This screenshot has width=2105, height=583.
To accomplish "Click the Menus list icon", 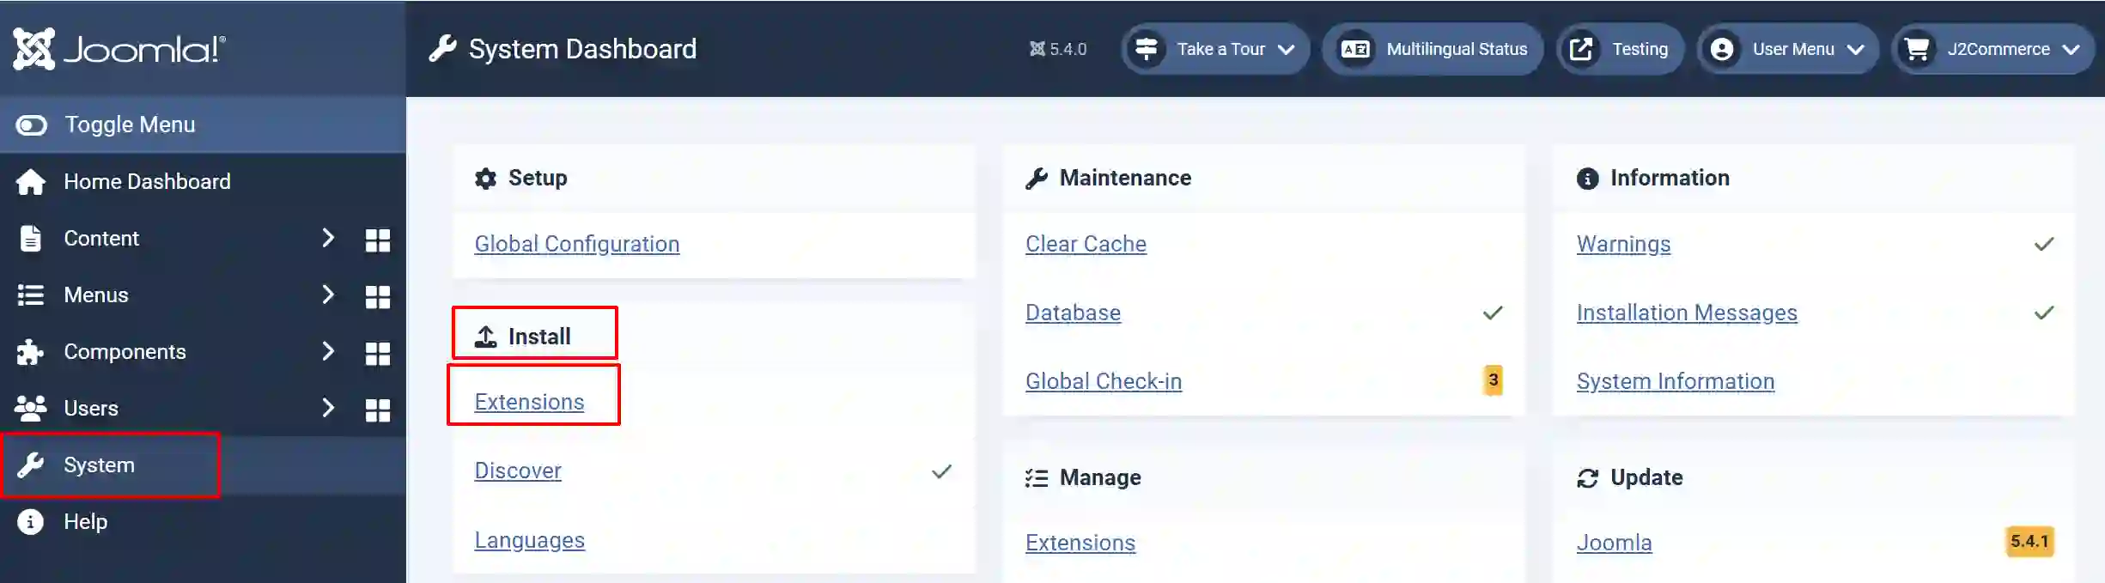I will (31, 295).
